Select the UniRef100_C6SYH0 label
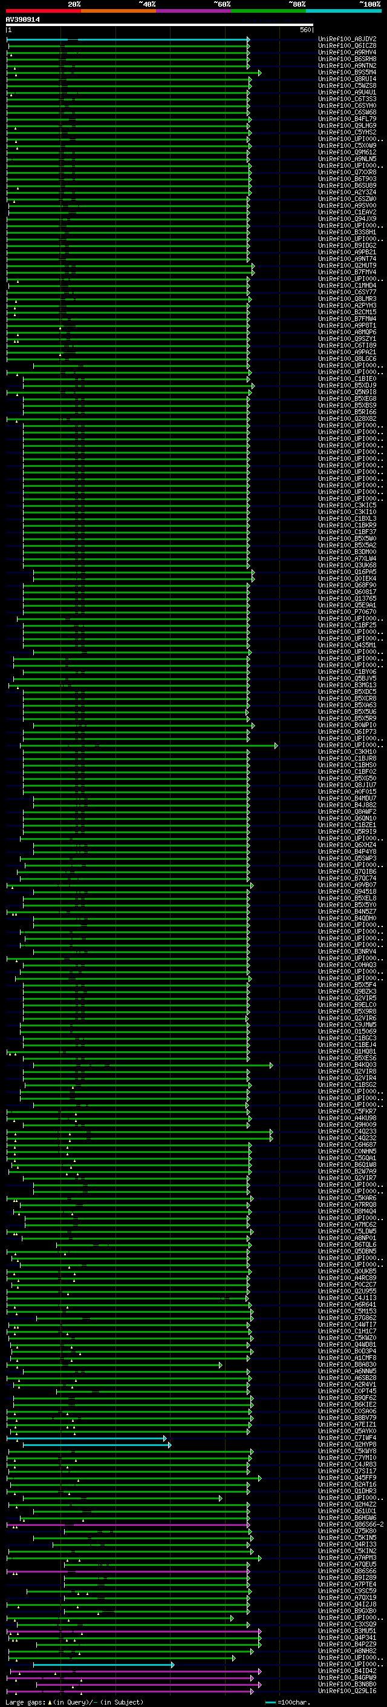 (346, 105)
